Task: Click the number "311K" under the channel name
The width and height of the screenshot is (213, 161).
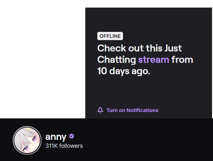Action: (52, 146)
